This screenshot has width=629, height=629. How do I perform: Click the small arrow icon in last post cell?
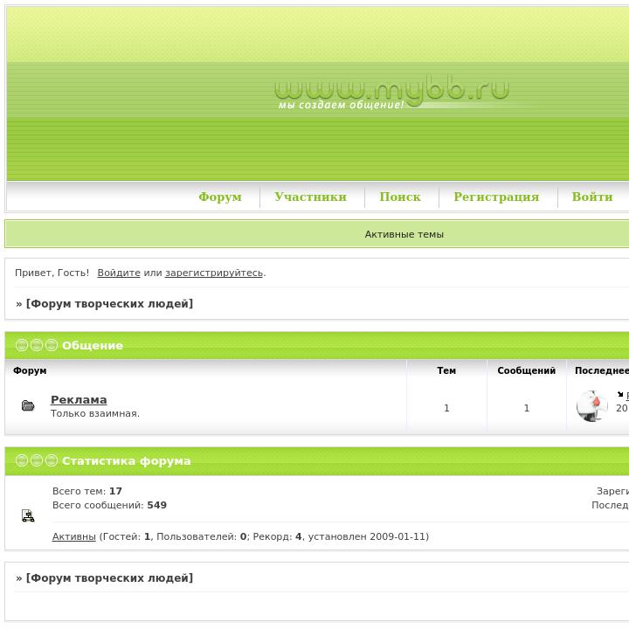pos(620,394)
